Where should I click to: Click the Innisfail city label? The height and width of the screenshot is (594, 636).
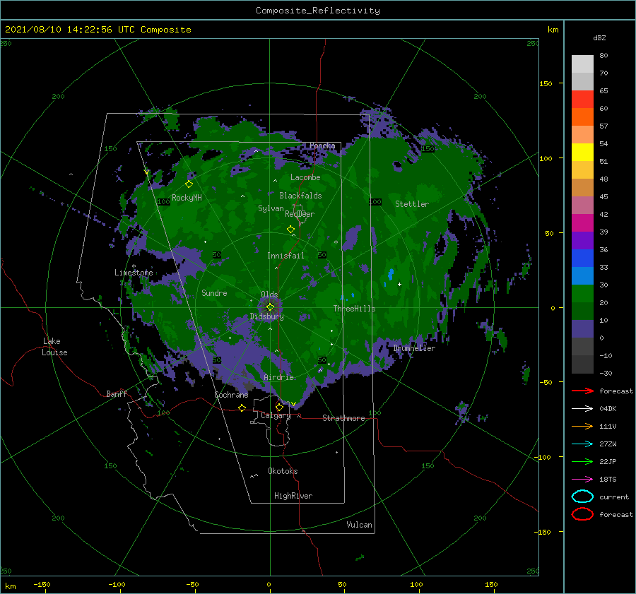[x=285, y=256]
